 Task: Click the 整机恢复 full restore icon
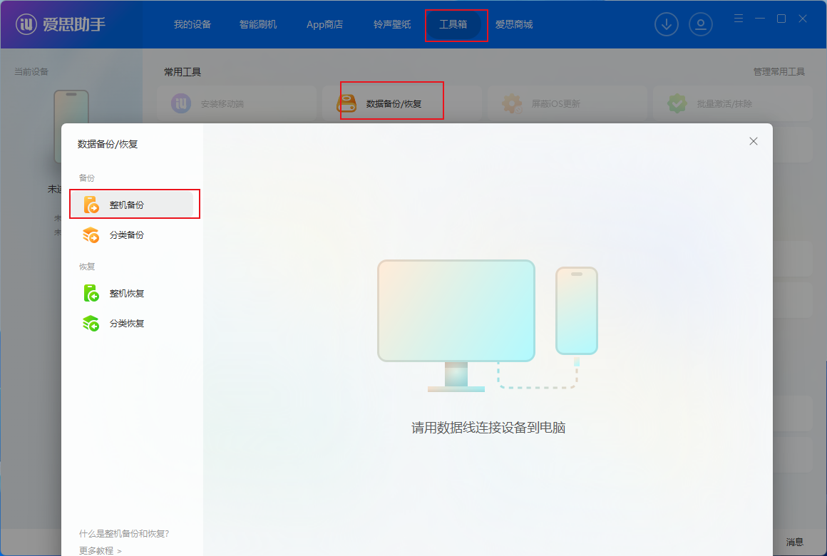[91, 293]
